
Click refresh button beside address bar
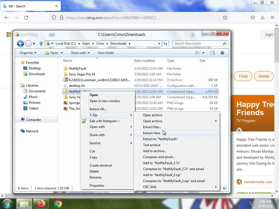tap(165, 44)
